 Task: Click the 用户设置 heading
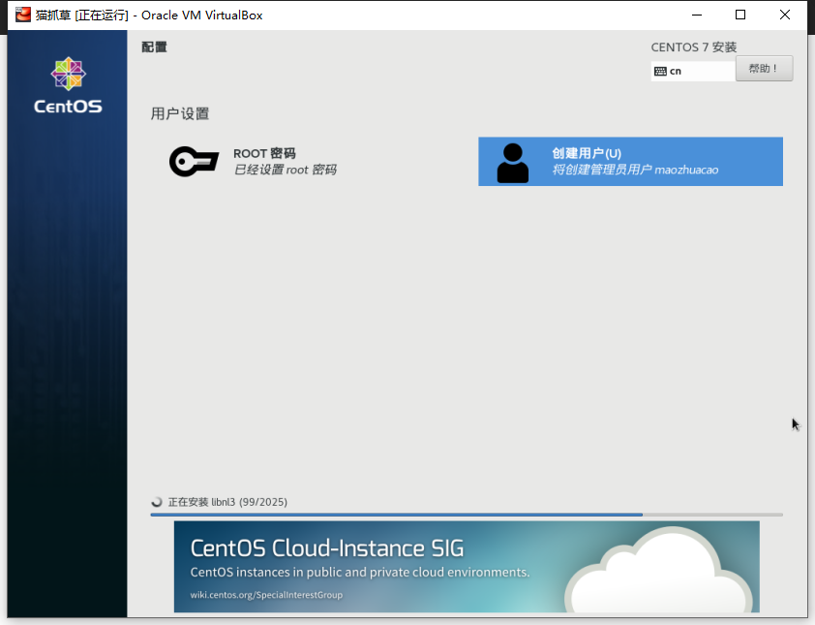[180, 114]
